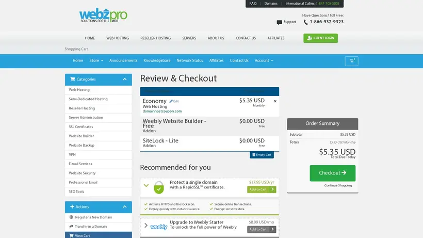The image size is (423, 238).
Task: Select Server Administration category
Action: (x=99, y=118)
